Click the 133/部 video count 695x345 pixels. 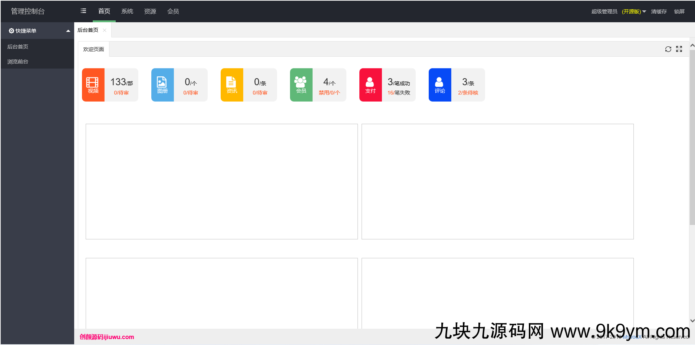click(x=121, y=82)
